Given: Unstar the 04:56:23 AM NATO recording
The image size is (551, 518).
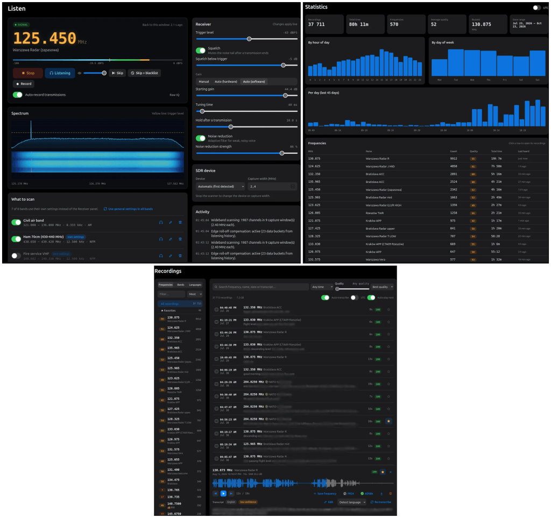Looking at the screenshot, I should click(388, 421).
